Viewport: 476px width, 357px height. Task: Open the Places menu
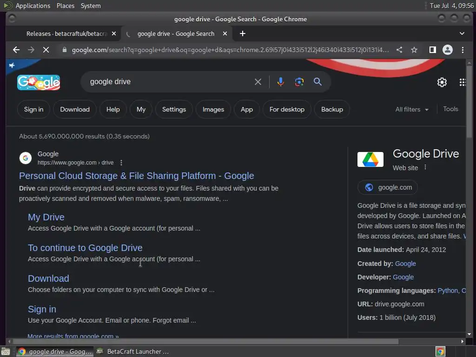65,6
